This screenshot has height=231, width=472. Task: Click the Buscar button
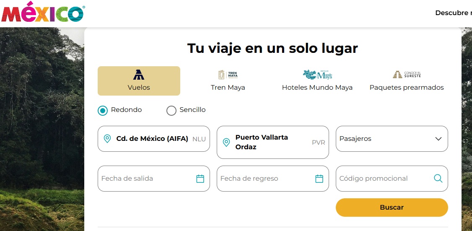392,208
